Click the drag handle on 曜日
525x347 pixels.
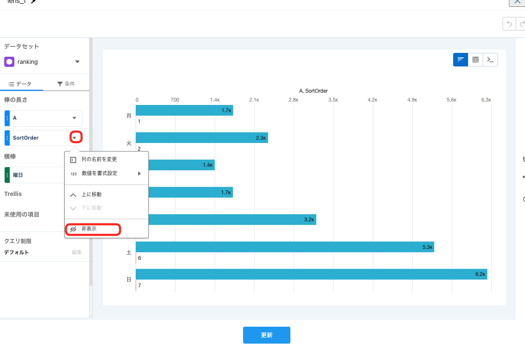click(x=7, y=175)
